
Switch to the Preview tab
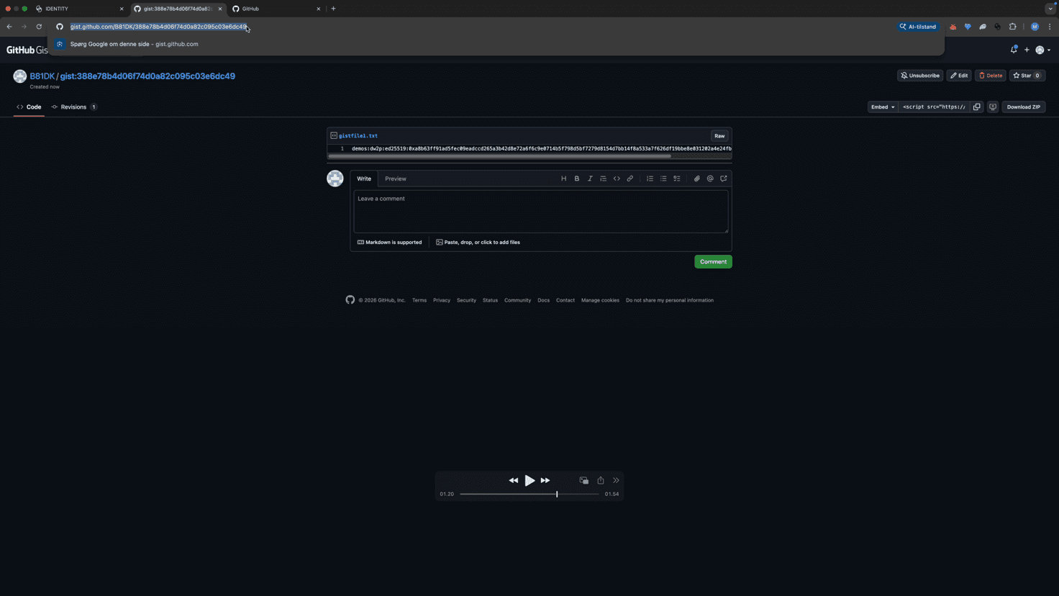coord(395,179)
